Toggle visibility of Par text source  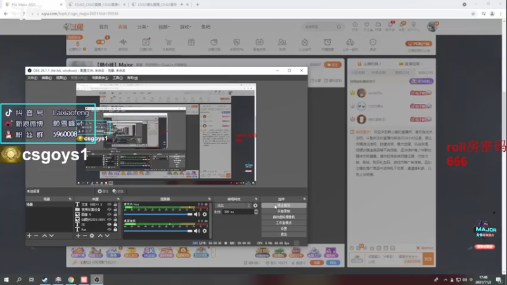[109, 229]
